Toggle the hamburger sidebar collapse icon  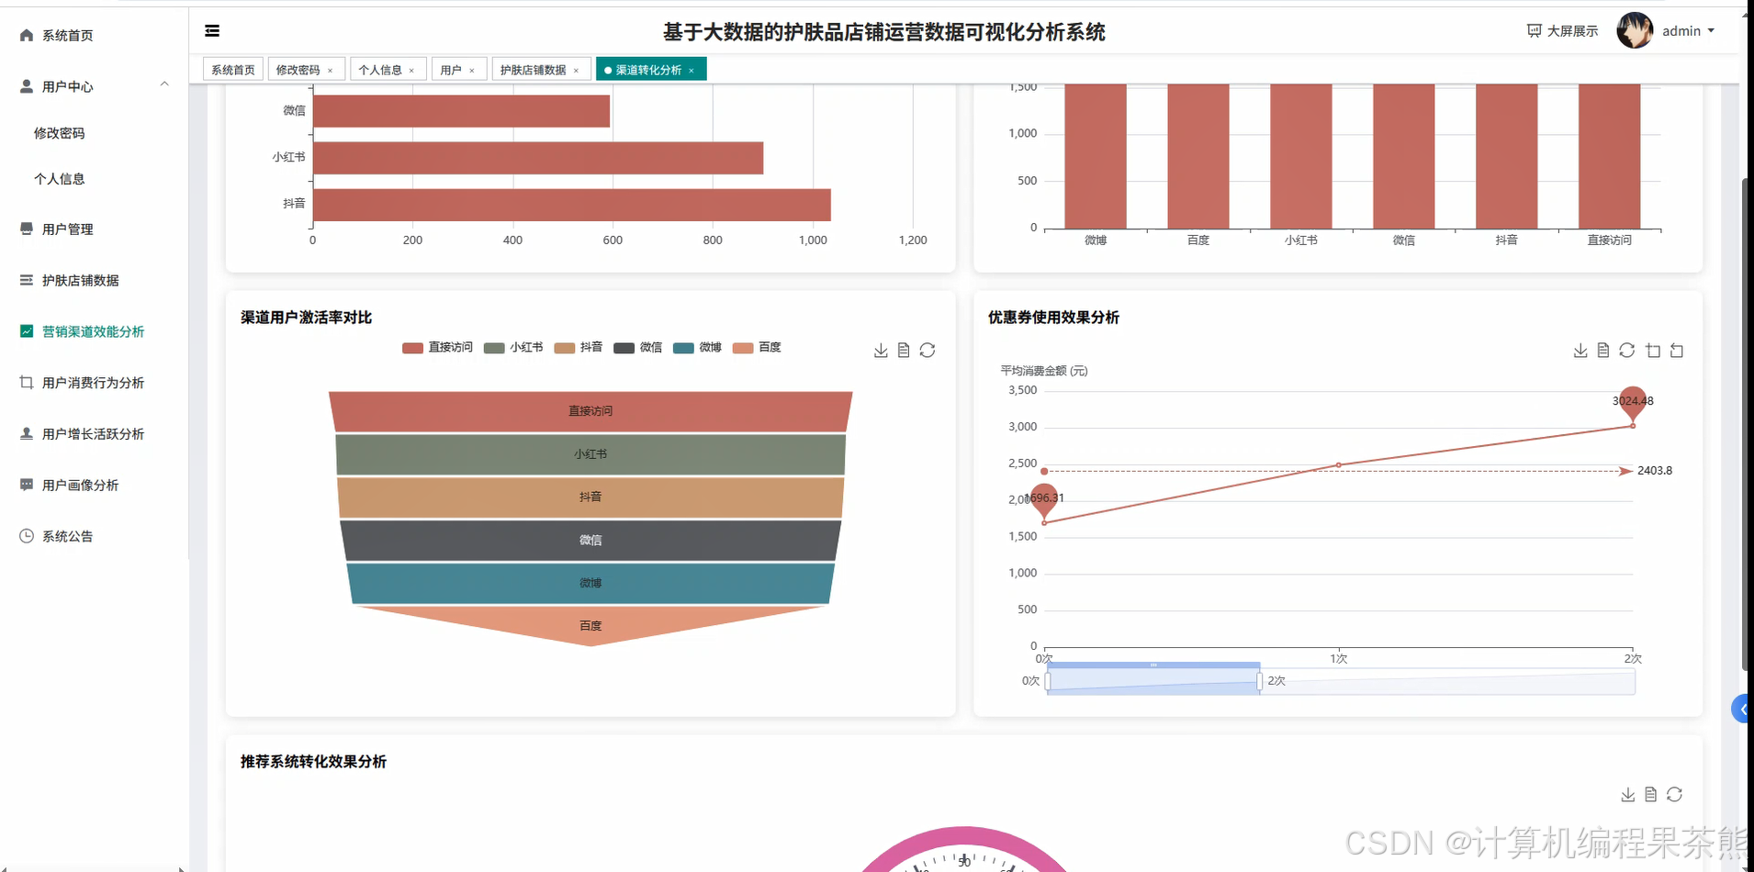point(212,31)
